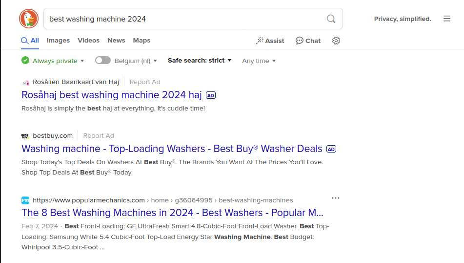
Task: Switch to the Images tab
Action: coord(58,40)
